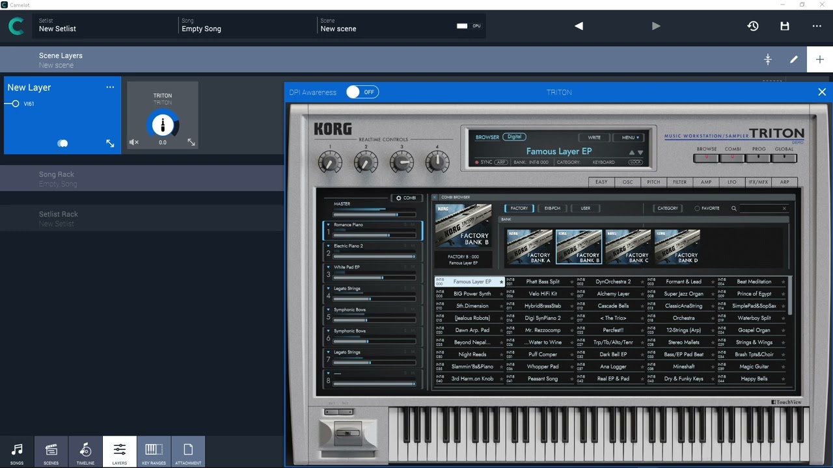Select next preset with down arrow
The image size is (833, 468).
[x=640, y=152]
